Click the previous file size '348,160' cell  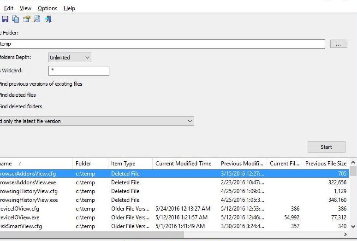point(338,200)
